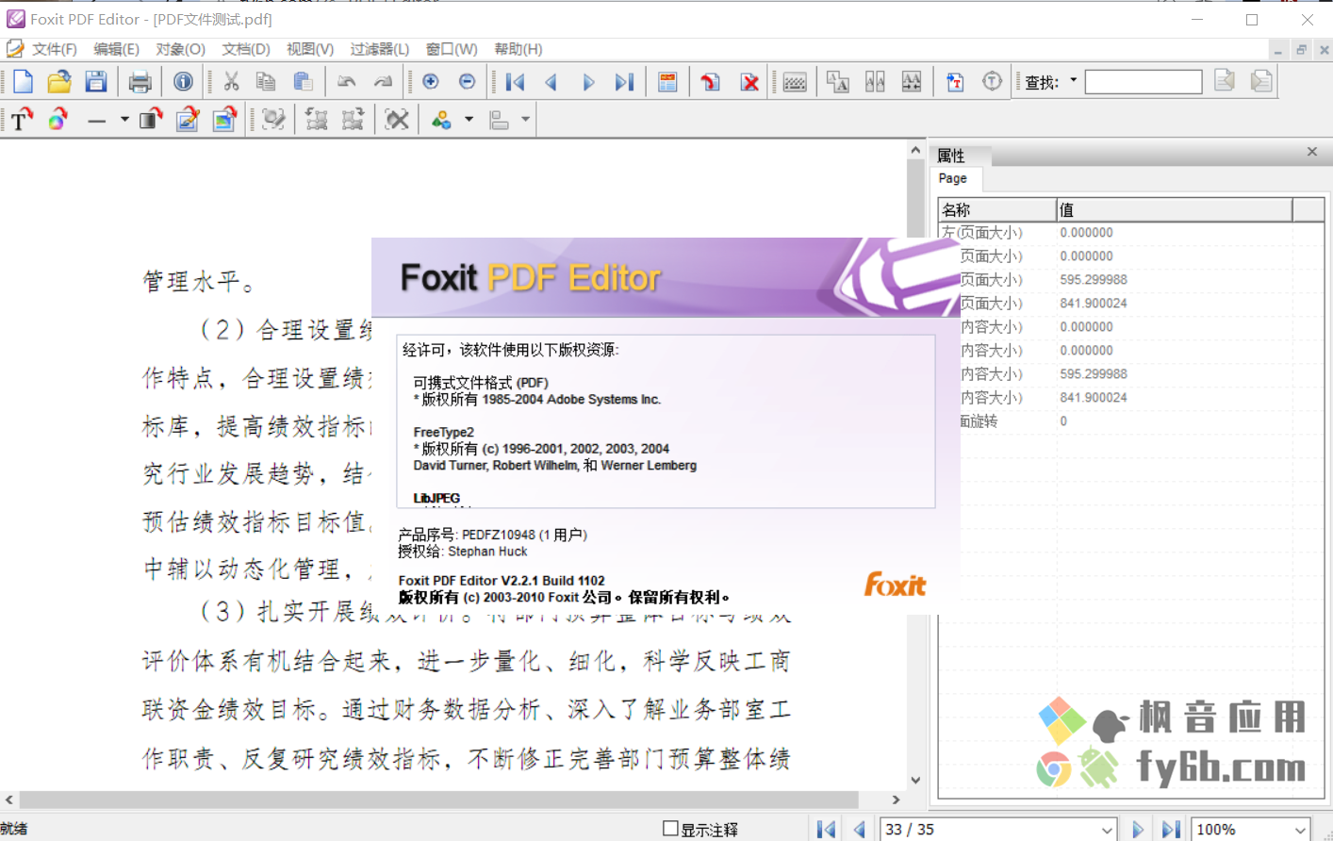The image size is (1333, 841).
Task: Create a new document with the blank page icon
Action: tap(23, 82)
